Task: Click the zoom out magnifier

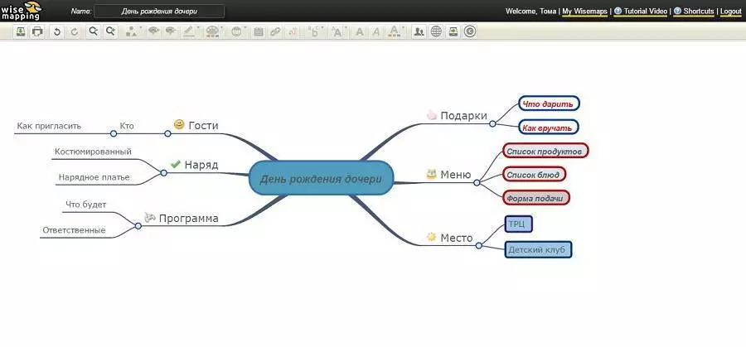Action: (x=93, y=31)
